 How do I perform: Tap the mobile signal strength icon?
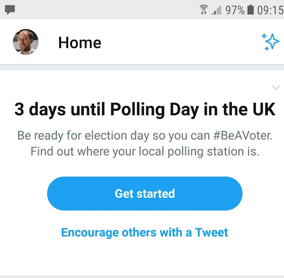216,9
